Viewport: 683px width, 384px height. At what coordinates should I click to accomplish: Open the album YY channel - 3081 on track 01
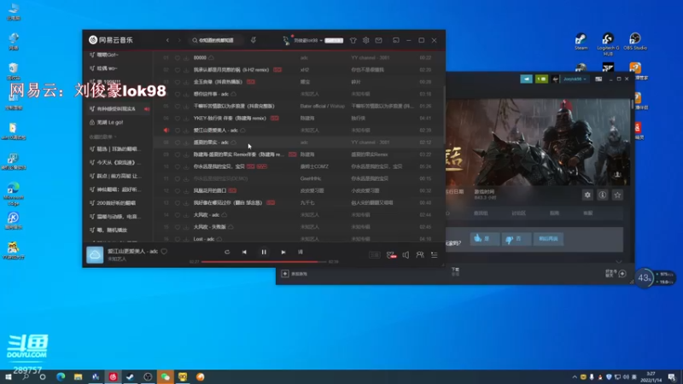click(371, 57)
